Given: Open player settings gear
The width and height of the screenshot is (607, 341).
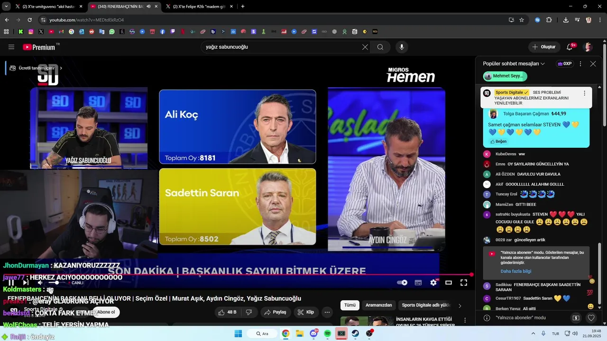Looking at the screenshot, I should pyautogui.click(x=433, y=283).
